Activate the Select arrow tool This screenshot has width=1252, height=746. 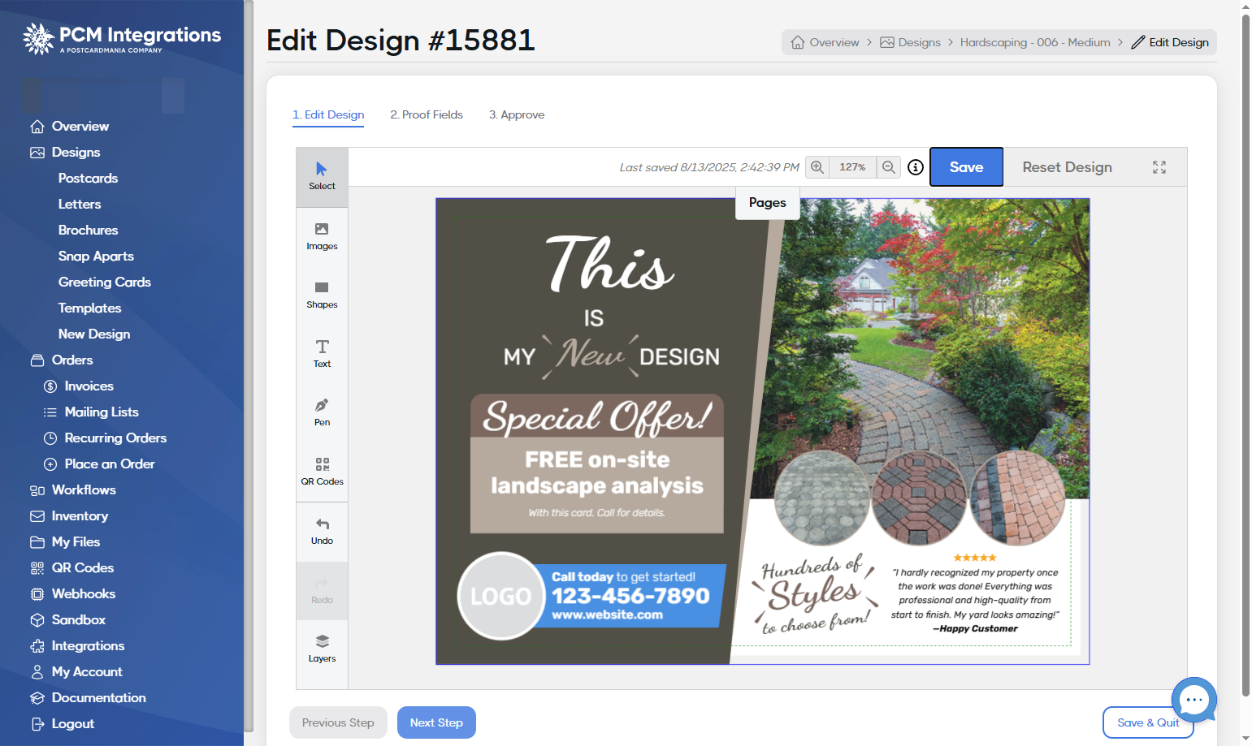pyautogui.click(x=322, y=176)
